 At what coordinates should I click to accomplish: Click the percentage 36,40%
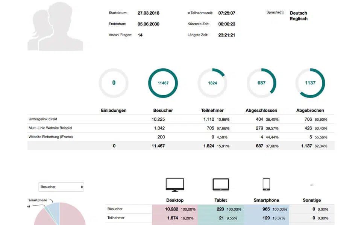(x=272, y=120)
